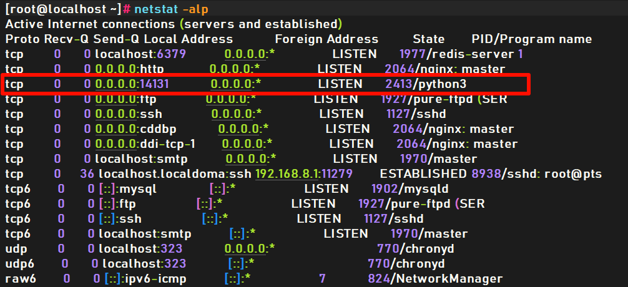Viewport: 628px width, 287px height.
Task: Click 2064/nginx: master in the cddbp row
Action: tap(453, 129)
